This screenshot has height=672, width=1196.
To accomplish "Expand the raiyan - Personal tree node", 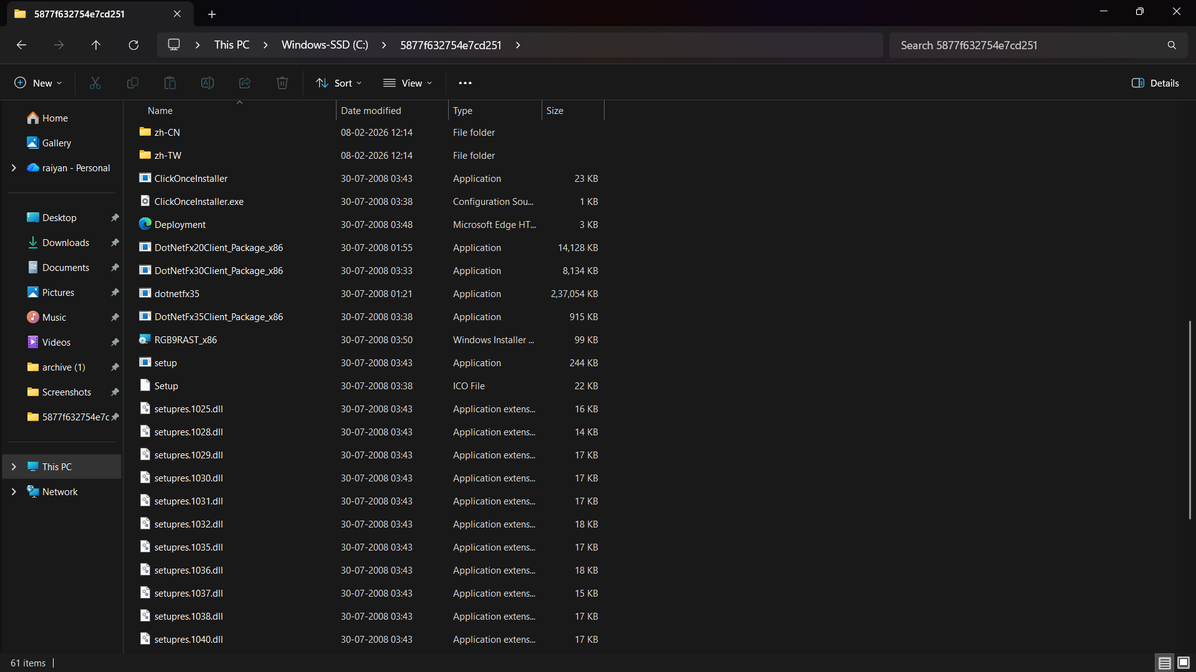I will (x=14, y=168).
